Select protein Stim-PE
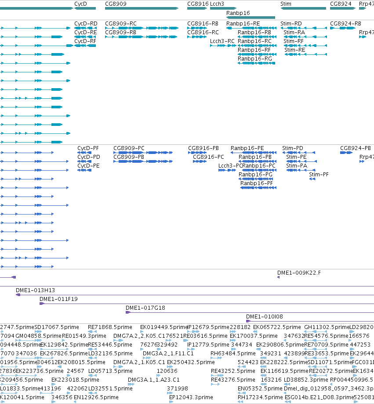The width and height of the screenshot is (374, 404). click(x=296, y=157)
